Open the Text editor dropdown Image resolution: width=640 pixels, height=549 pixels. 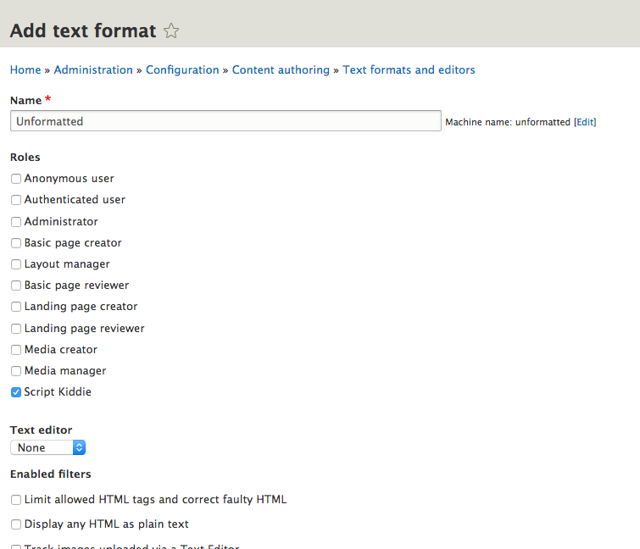coord(47,447)
